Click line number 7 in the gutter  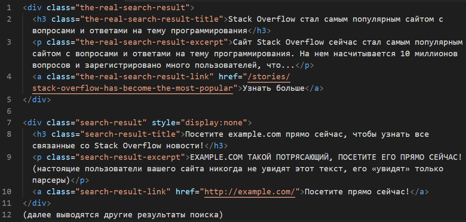9,123
